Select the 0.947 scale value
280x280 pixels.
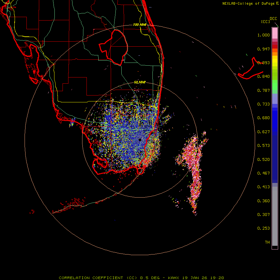tap(264, 49)
